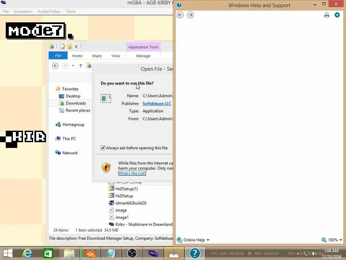Open the Emulation menu in mGBA
Screen dimensions: 346x260
click(23, 12)
